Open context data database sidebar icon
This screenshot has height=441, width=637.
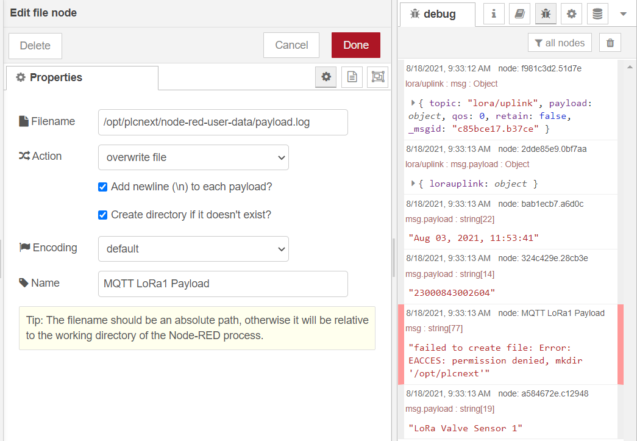(x=597, y=14)
